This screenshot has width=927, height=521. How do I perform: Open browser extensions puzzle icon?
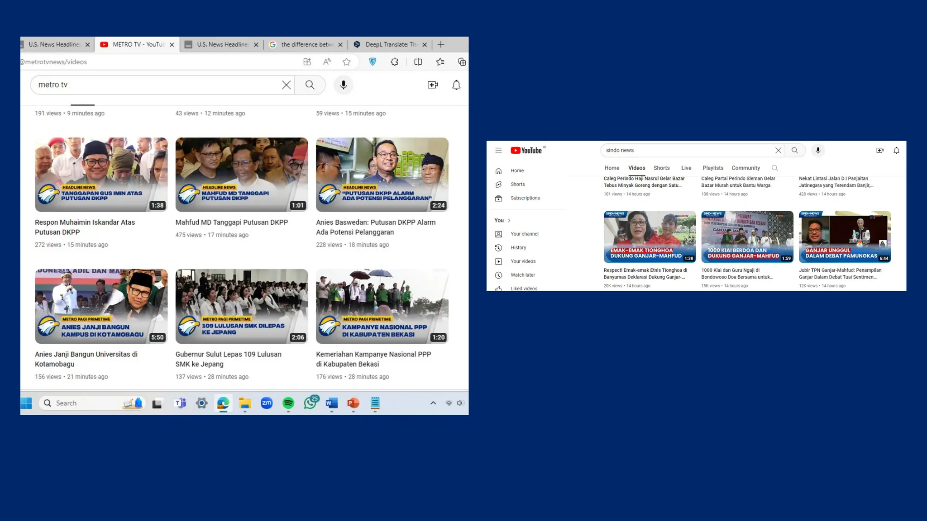(394, 62)
